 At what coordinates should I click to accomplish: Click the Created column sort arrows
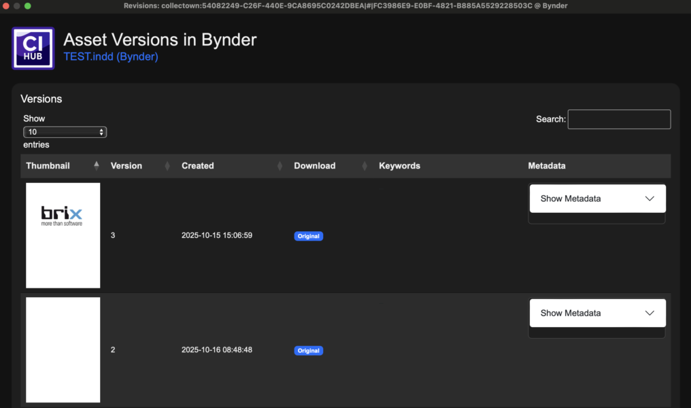coord(280,166)
